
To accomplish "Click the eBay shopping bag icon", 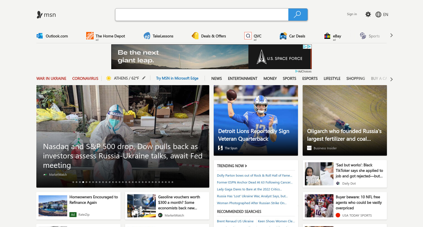I will [327, 36].
